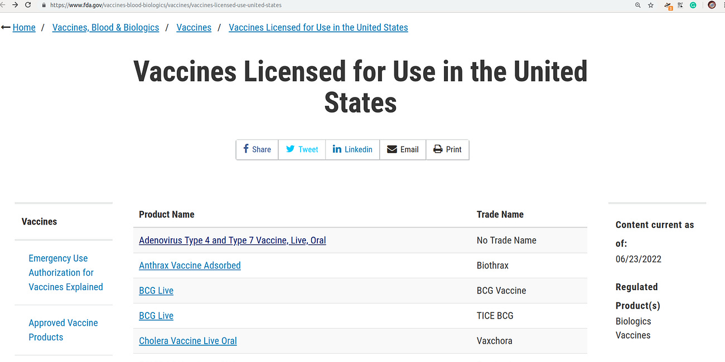Navigate back using the browser back arrow

click(6, 5)
